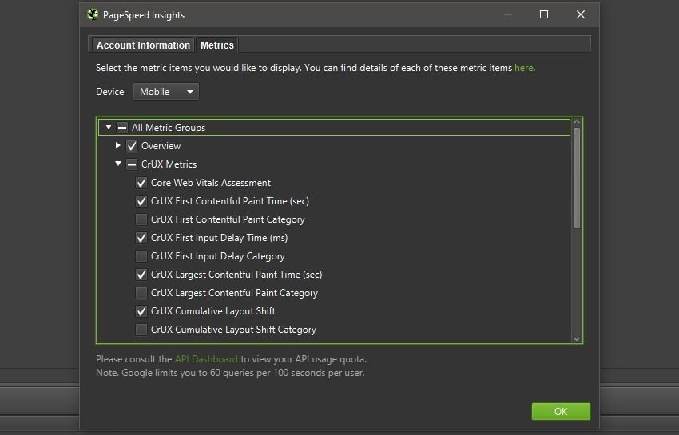Click the scroll down arrow in metrics list
Screen dimensions: 679x435
click(577, 338)
